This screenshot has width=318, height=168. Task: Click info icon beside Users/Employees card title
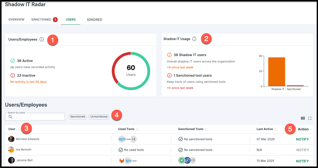pos(42,39)
